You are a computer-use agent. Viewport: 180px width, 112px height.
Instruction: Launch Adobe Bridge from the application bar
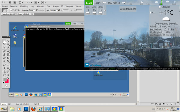pos(10,2)
